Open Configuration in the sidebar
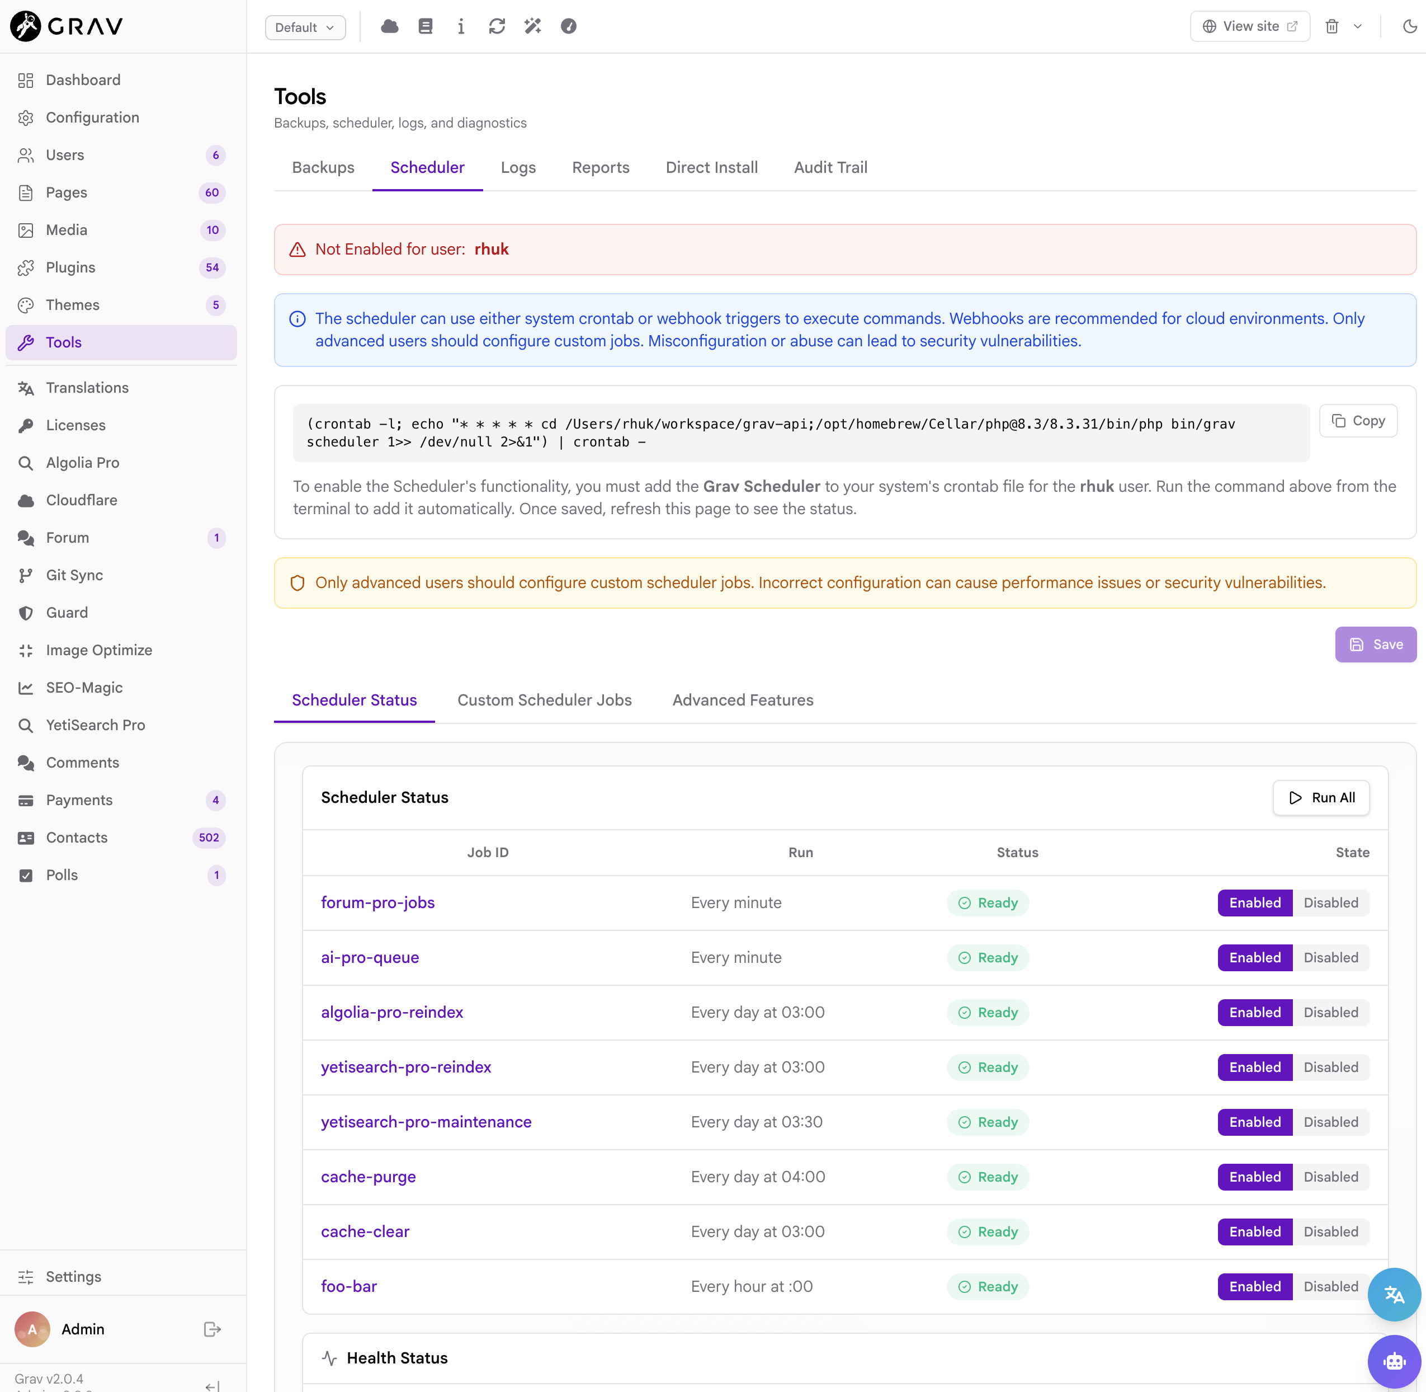 pos(121,117)
